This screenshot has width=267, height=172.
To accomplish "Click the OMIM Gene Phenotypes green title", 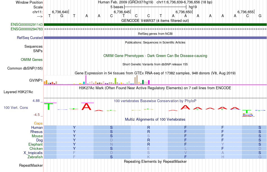I will (x=155, y=56).
